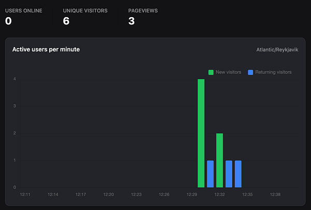Image resolution: width=311 pixels, height=210 pixels.
Task: Select the tallest green bar reaching 4
Action: pyautogui.click(x=201, y=133)
